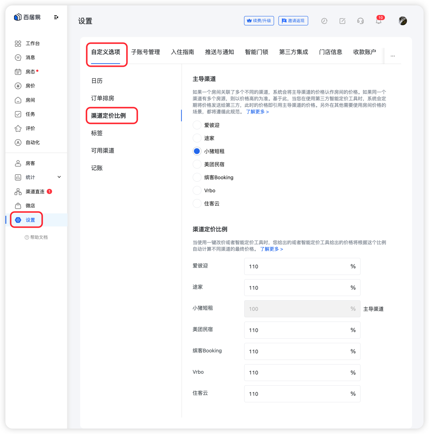Edit 途家 pricing ratio field
429x434 pixels.
pos(302,288)
